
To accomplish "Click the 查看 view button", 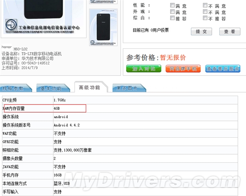I will 230,32.
